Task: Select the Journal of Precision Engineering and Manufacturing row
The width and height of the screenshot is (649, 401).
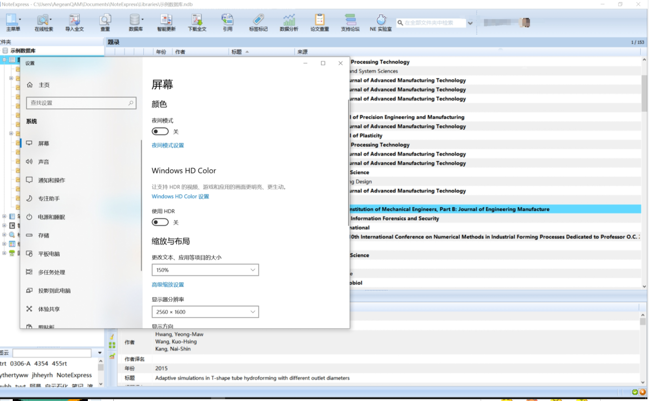Action: 495,117
